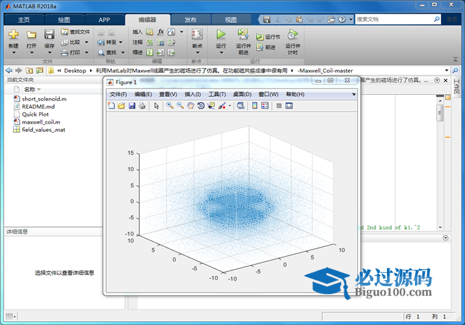Open the address bar path dropdown arrow
Image resolution: width=465 pixels, height=325 pixels.
point(447,70)
